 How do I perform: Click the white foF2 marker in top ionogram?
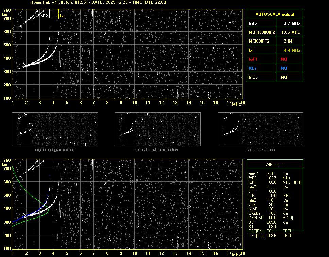(49, 14)
